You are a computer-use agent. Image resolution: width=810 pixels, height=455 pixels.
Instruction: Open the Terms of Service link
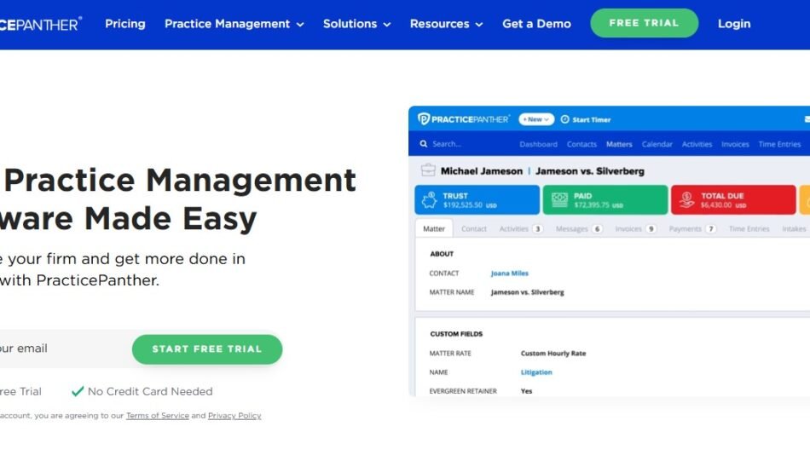click(157, 416)
